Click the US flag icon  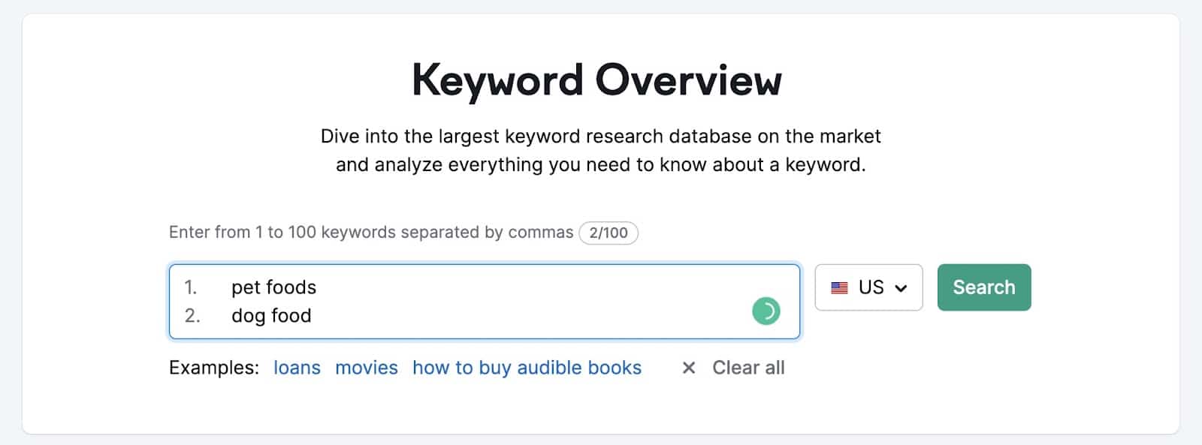pos(839,287)
